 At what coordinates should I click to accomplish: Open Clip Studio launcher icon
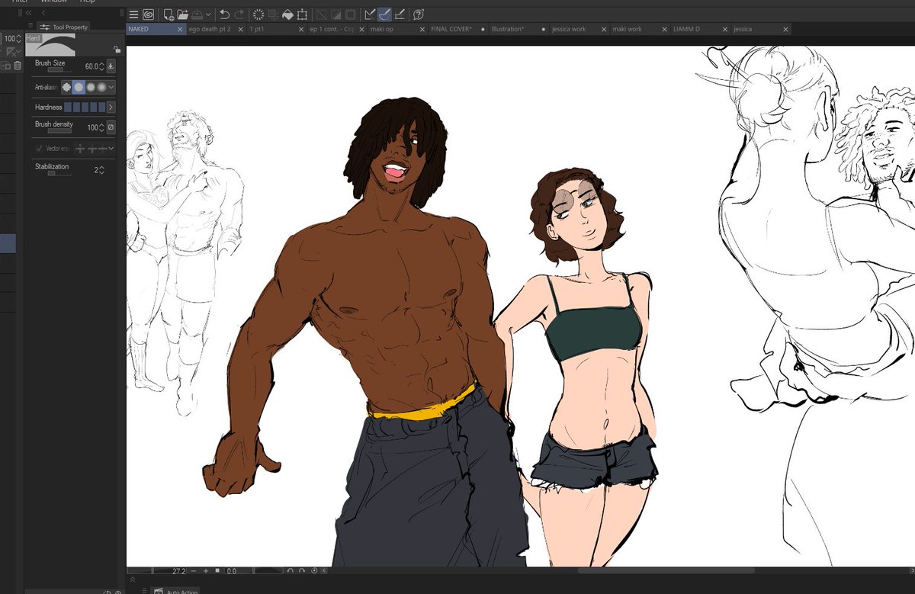148,14
